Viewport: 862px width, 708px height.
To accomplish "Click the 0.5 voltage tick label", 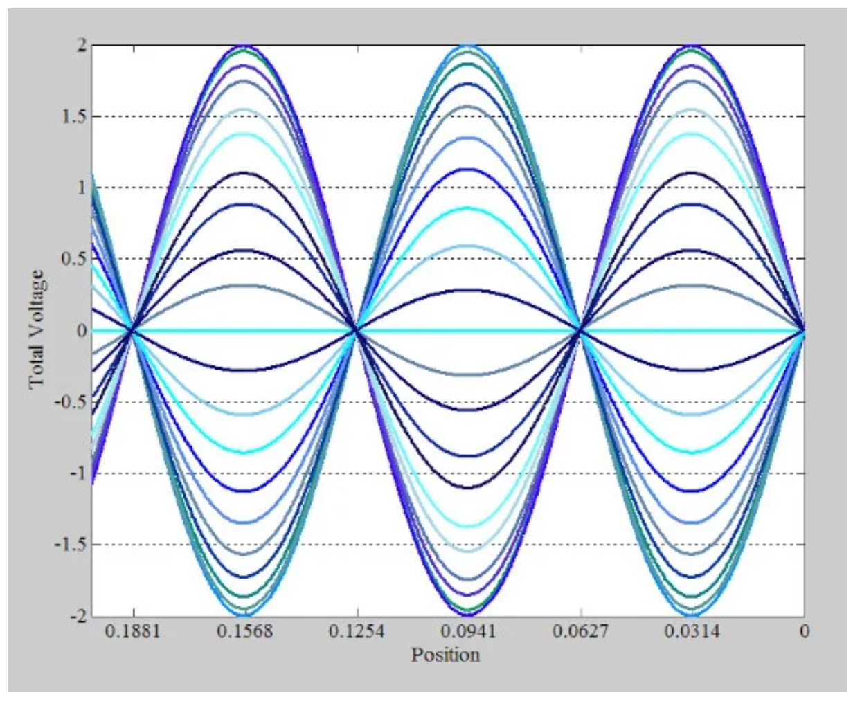I will point(74,260).
